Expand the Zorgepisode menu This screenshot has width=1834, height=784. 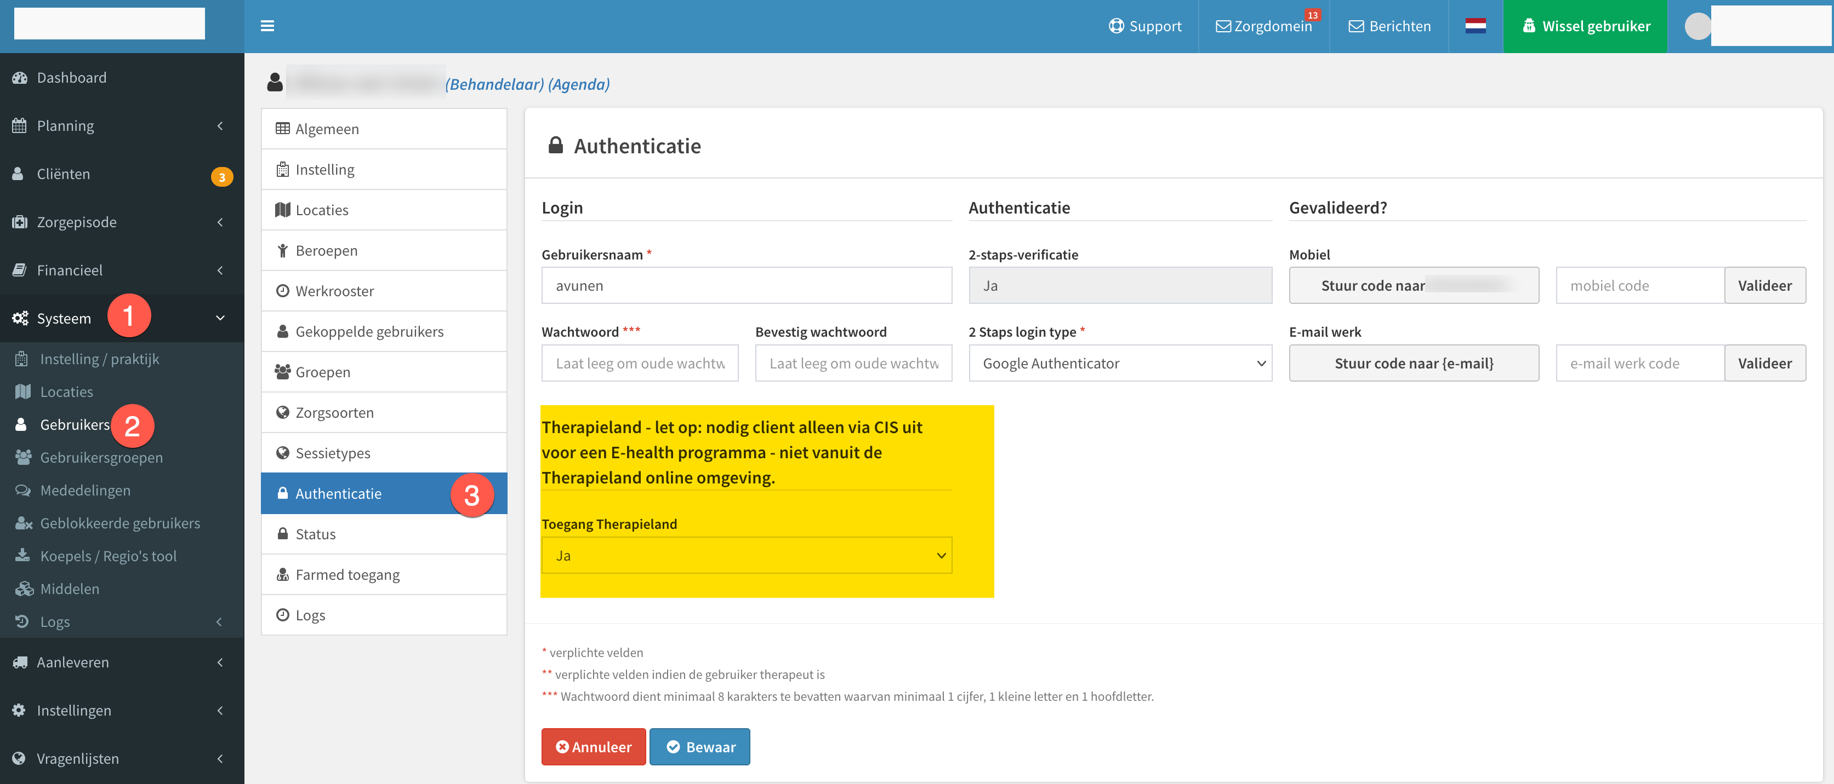122,222
